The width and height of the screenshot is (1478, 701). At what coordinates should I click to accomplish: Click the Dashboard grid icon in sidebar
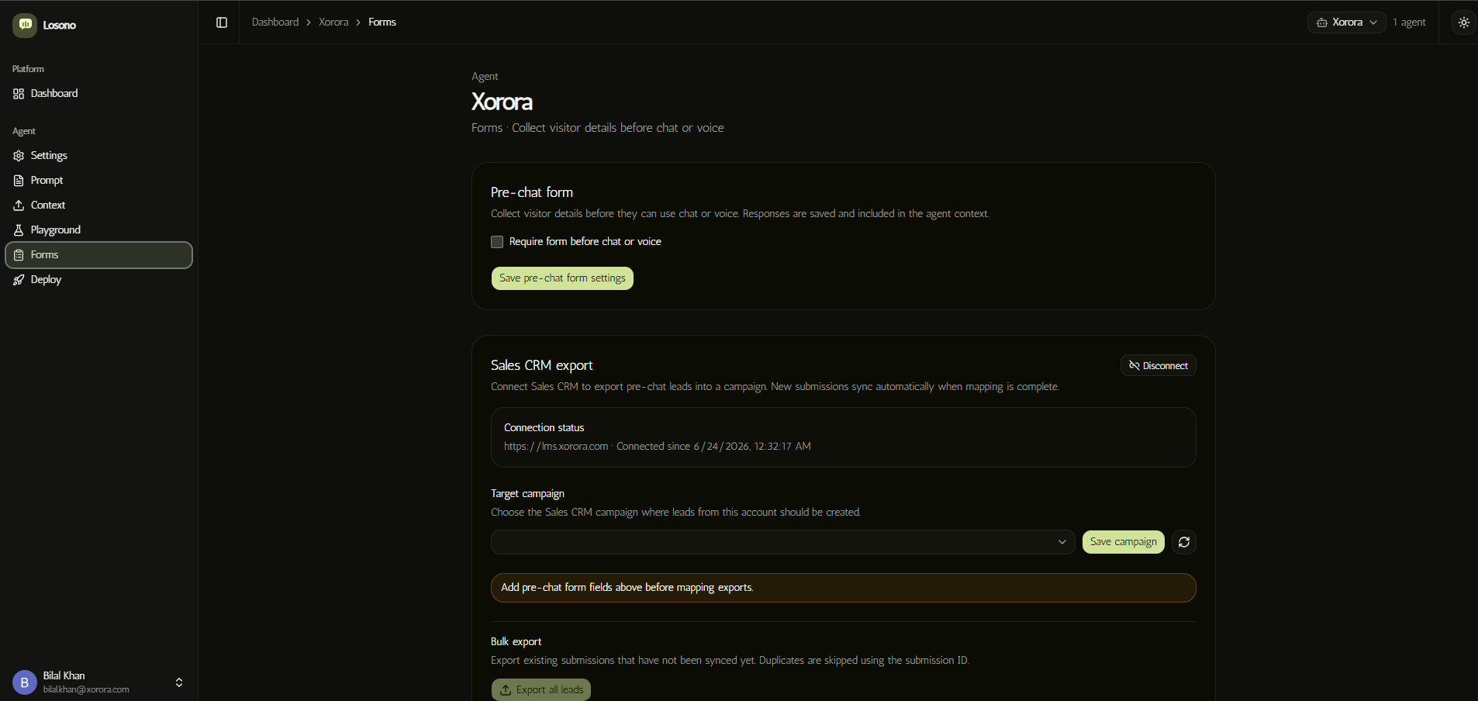coord(19,94)
